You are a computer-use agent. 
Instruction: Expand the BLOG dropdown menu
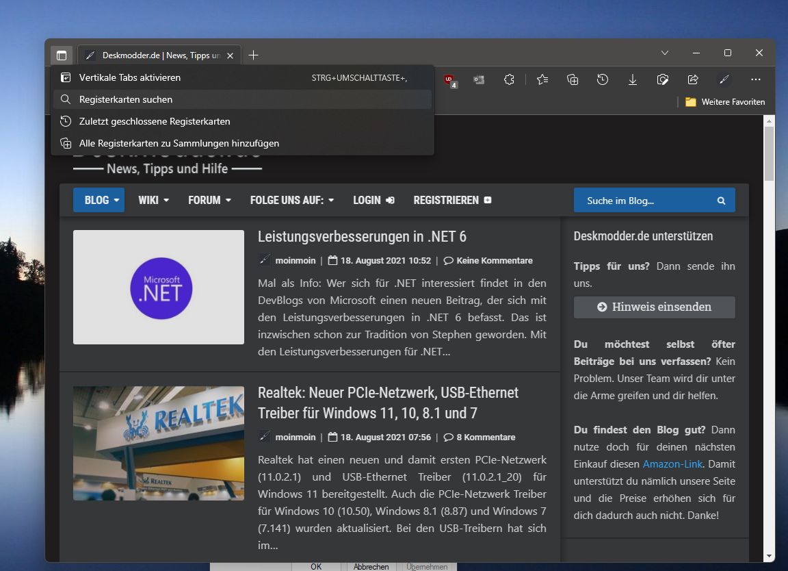click(x=99, y=200)
